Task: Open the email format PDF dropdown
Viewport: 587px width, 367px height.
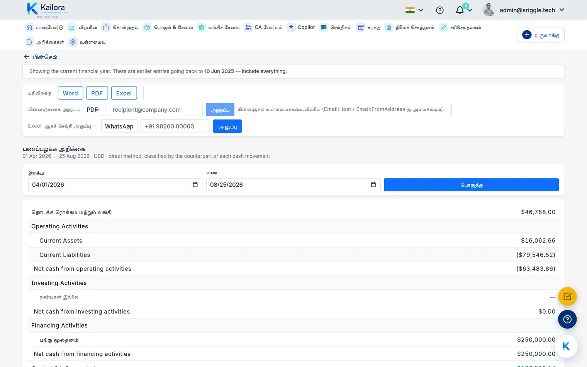Action: [x=94, y=110]
